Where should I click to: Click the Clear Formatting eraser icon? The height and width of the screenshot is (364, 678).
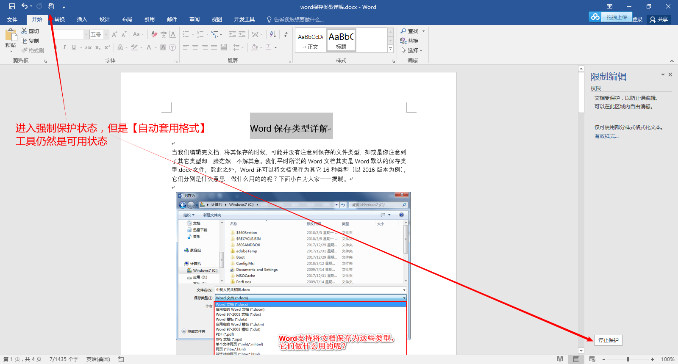click(154, 34)
